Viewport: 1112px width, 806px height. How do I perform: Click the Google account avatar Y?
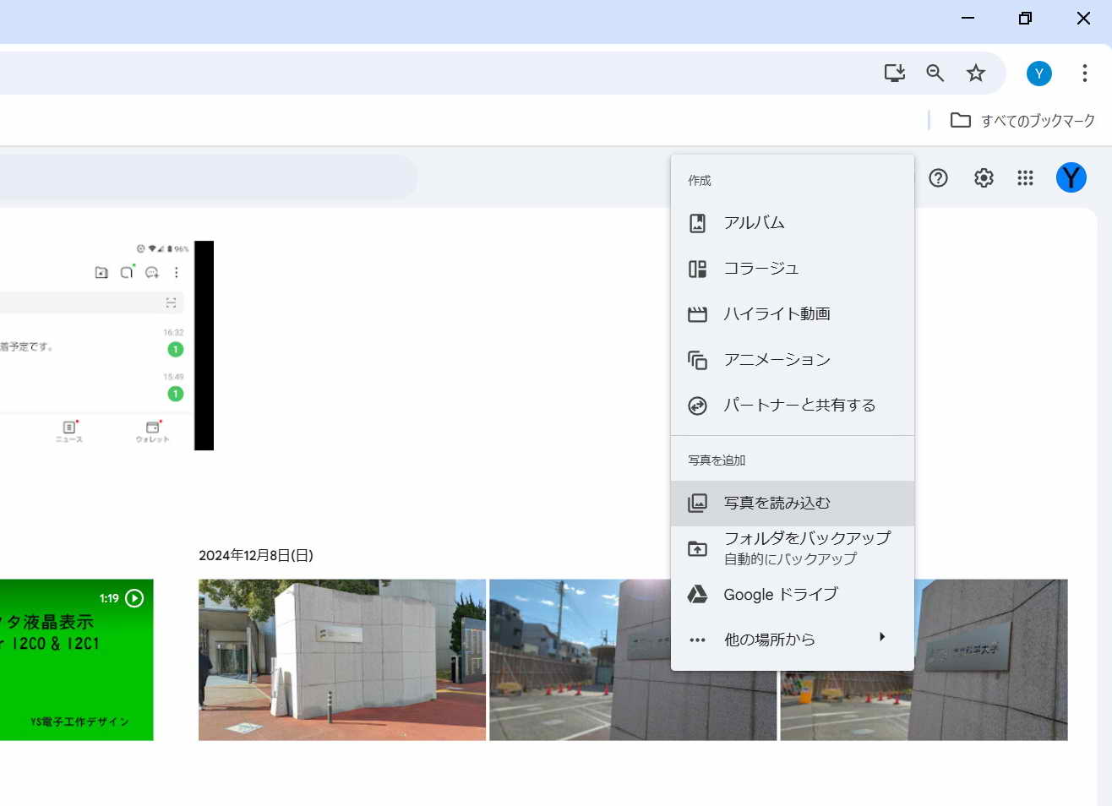[1071, 178]
